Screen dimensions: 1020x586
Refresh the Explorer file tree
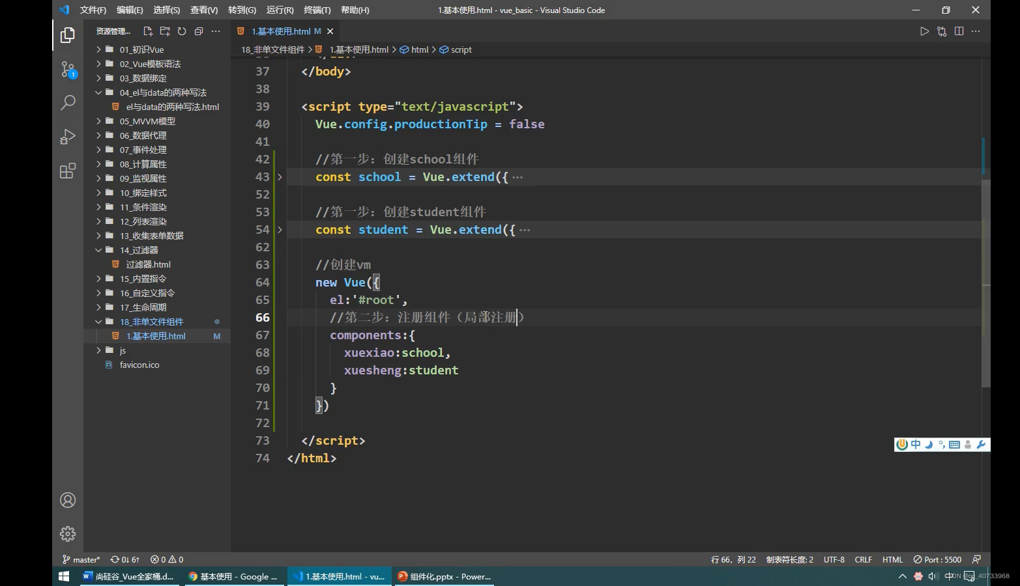[x=182, y=31]
